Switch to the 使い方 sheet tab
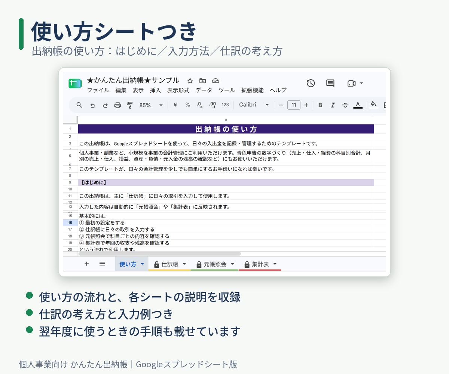The image size is (449, 374). 128,264
